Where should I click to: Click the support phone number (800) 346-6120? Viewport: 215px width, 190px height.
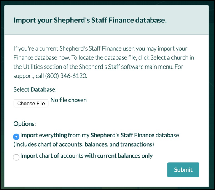point(66,76)
